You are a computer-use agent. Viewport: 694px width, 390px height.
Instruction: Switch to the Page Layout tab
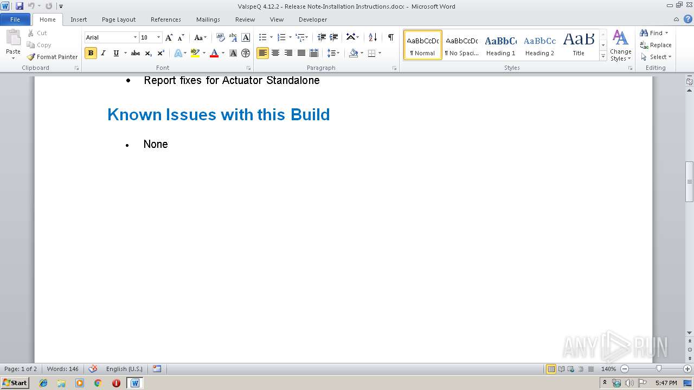click(x=119, y=19)
